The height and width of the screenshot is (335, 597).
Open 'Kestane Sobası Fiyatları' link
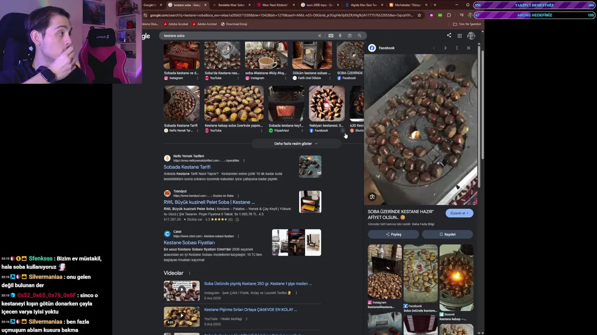coord(189,243)
